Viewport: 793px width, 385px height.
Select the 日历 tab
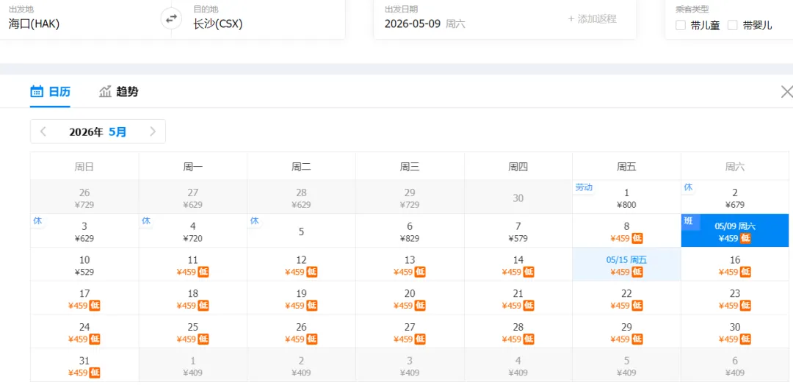(x=59, y=92)
